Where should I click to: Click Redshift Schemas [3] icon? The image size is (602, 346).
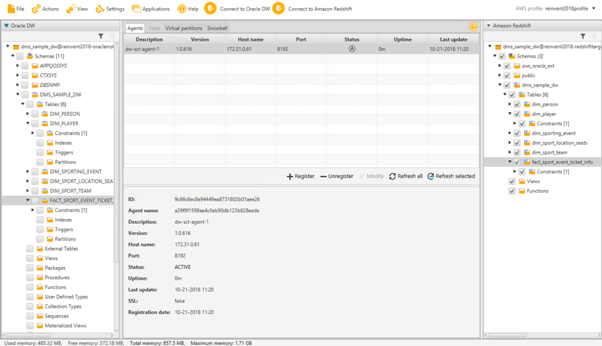(x=512, y=56)
